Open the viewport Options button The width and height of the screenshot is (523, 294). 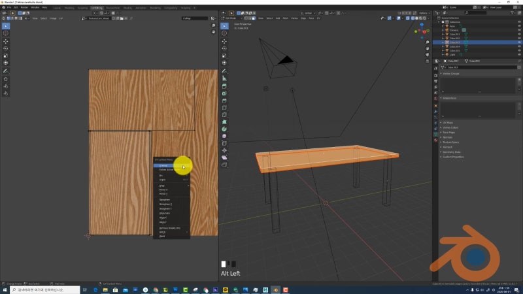coord(424,13)
